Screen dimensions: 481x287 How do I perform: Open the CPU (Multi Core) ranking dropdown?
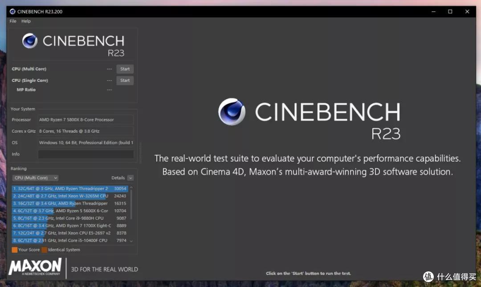[x=35, y=178]
